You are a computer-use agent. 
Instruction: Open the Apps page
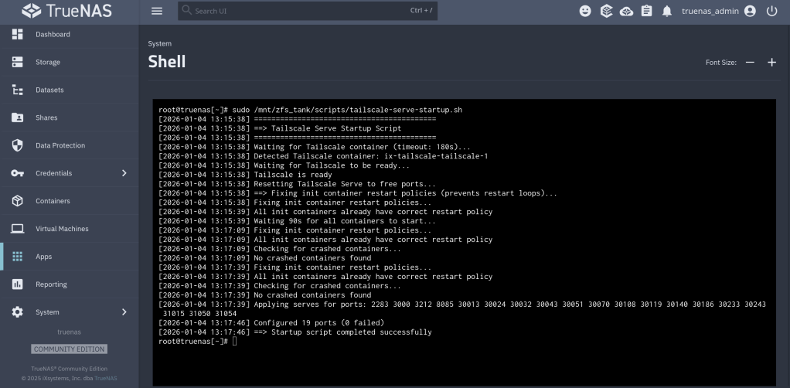coord(44,257)
